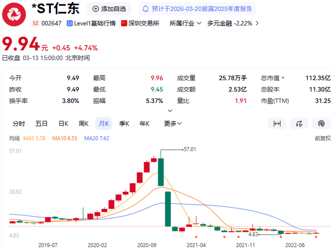Open the 总市值 dropdown triangle
This screenshot has width=333, height=251.
click(x=283, y=78)
